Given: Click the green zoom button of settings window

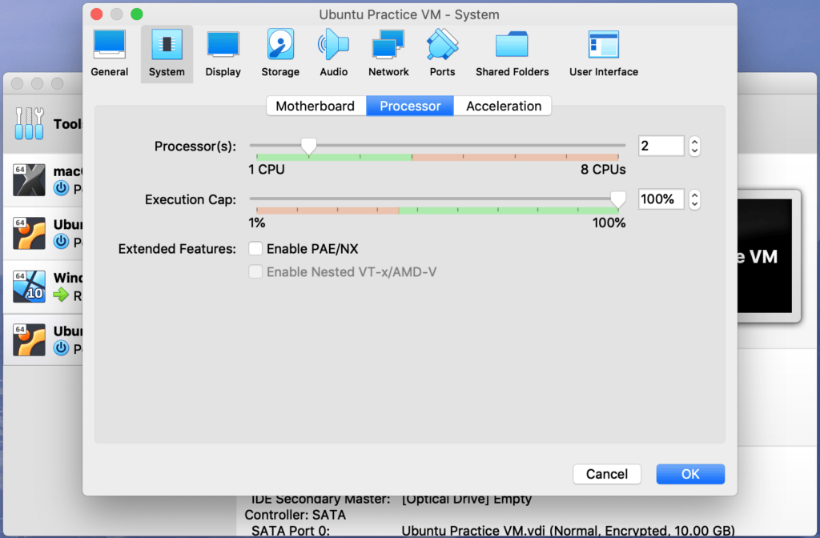Looking at the screenshot, I should 136,14.
